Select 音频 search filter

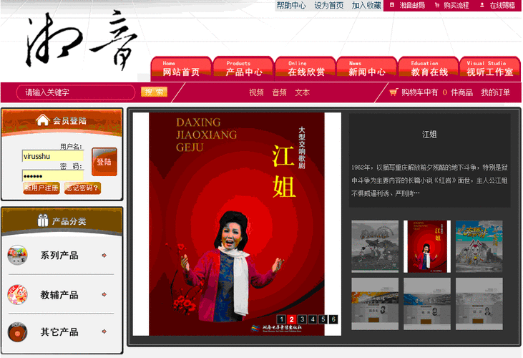pyautogui.click(x=279, y=92)
